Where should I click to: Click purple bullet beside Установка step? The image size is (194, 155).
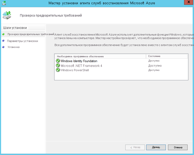coord(3,47)
